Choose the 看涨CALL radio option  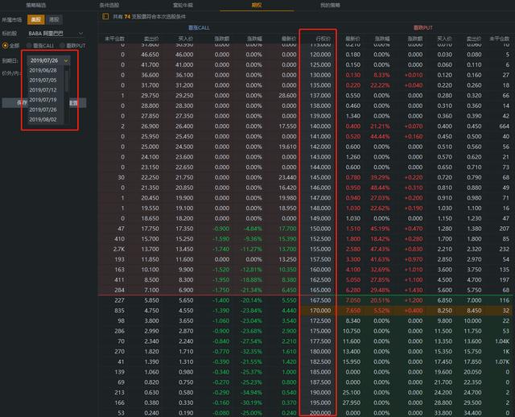40,45
